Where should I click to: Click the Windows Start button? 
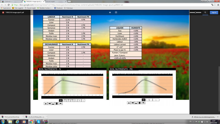[x=3, y=121]
